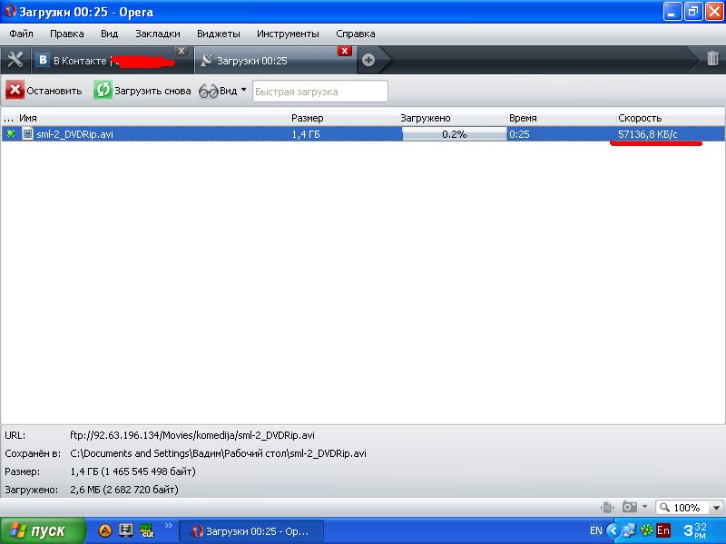
Task: Click the 2,6 МБ downloaded detail text
Action: point(124,490)
